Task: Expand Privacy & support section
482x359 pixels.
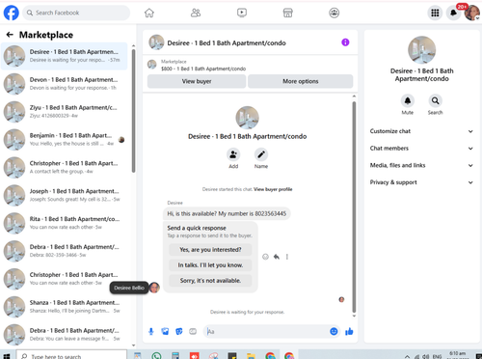Action: (x=421, y=182)
